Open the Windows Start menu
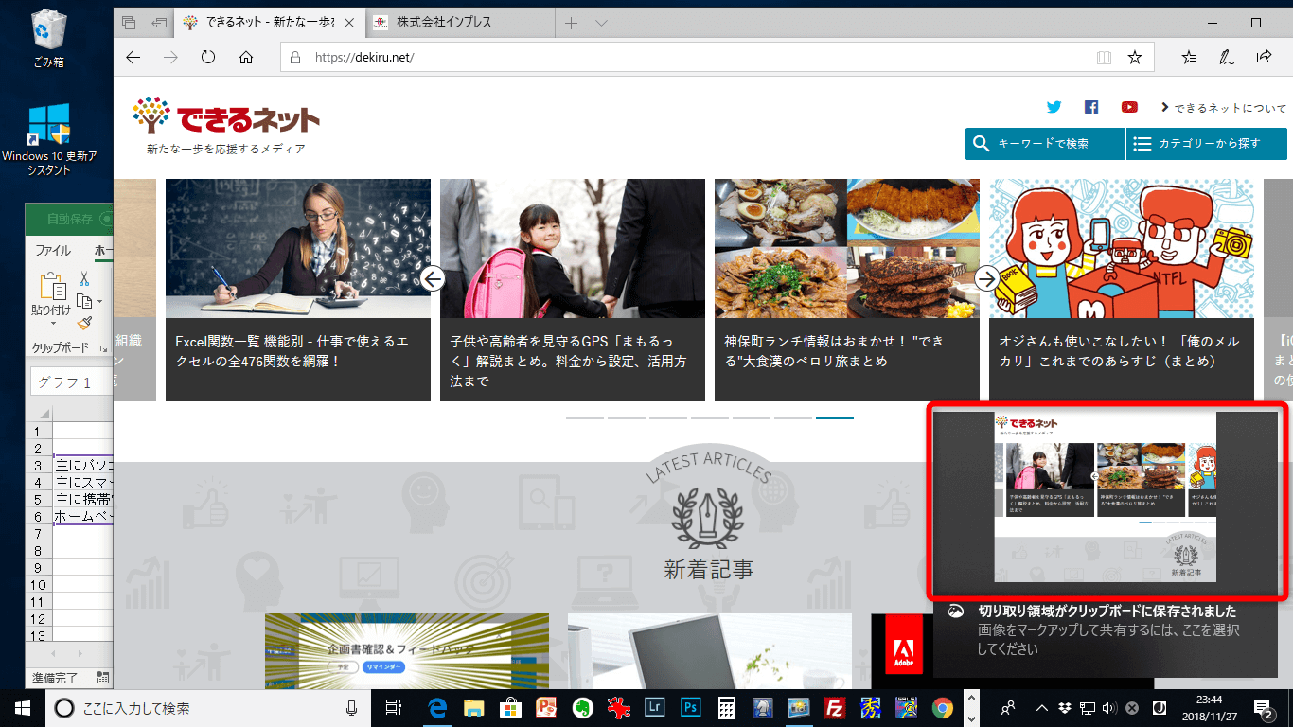 [23, 707]
